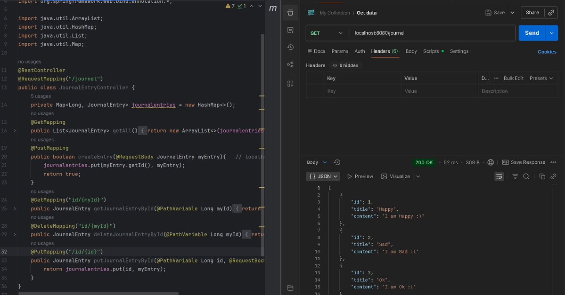Viewport: 565px width, 295px height.
Task: Expand folded deleteJournalEntryById method on line 29
Action: [15, 235]
